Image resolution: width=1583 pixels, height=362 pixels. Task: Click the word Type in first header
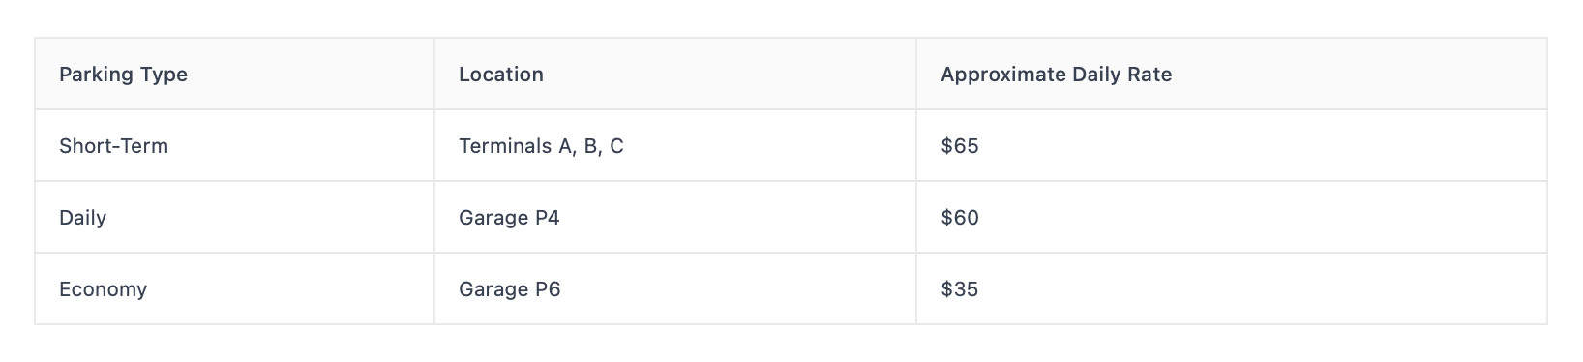(165, 75)
